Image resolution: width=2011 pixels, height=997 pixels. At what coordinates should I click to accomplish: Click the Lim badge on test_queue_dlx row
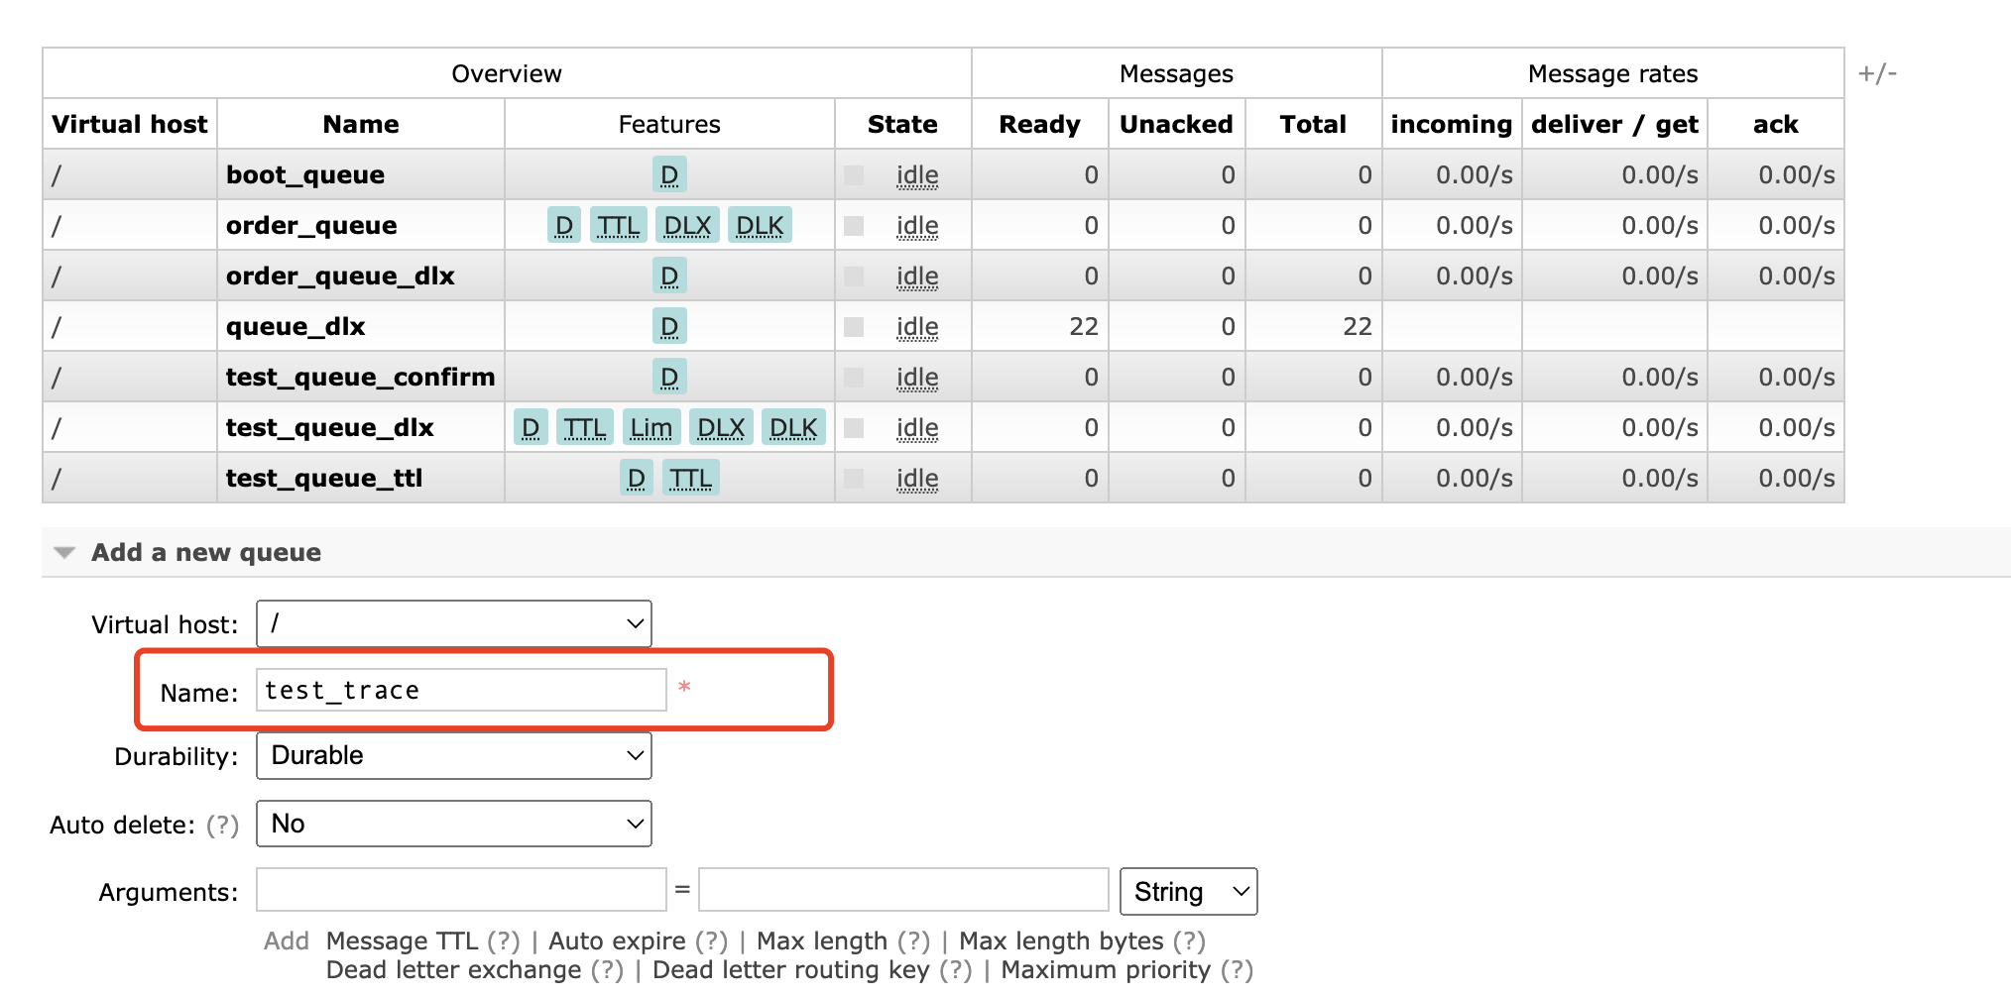[x=651, y=428]
